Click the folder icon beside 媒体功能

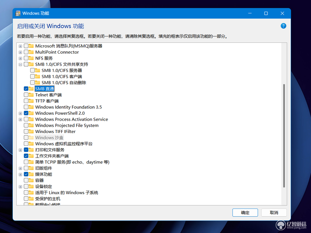point(31,174)
